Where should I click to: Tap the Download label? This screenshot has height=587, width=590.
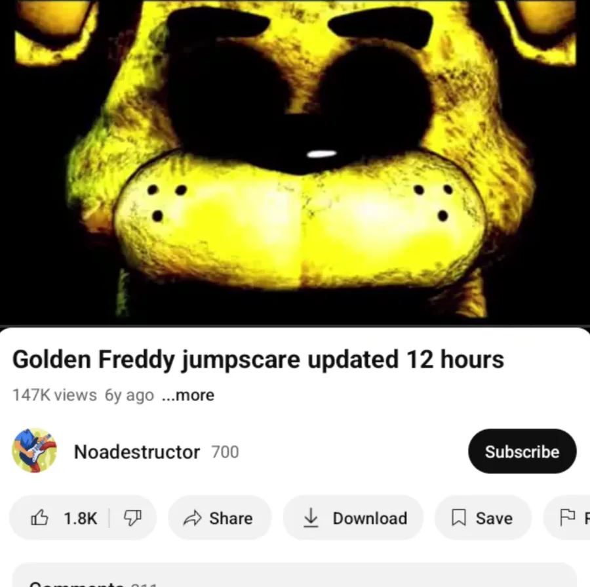[x=370, y=519]
